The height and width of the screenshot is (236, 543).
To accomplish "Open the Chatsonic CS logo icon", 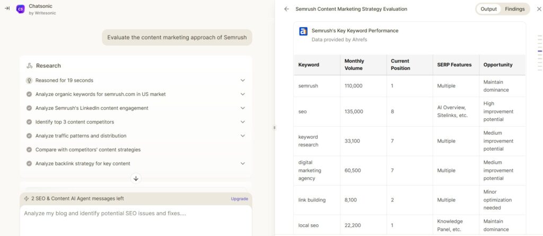I will [21, 9].
